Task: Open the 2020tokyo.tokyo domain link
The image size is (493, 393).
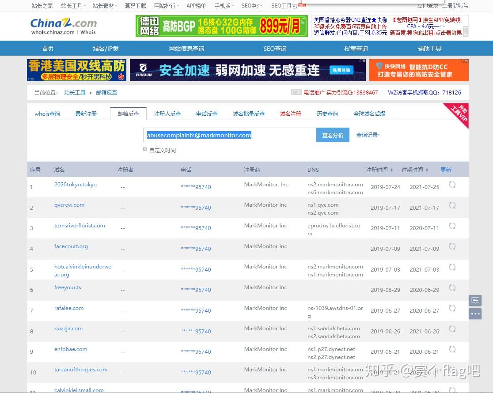Action: click(x=76, y=185)
